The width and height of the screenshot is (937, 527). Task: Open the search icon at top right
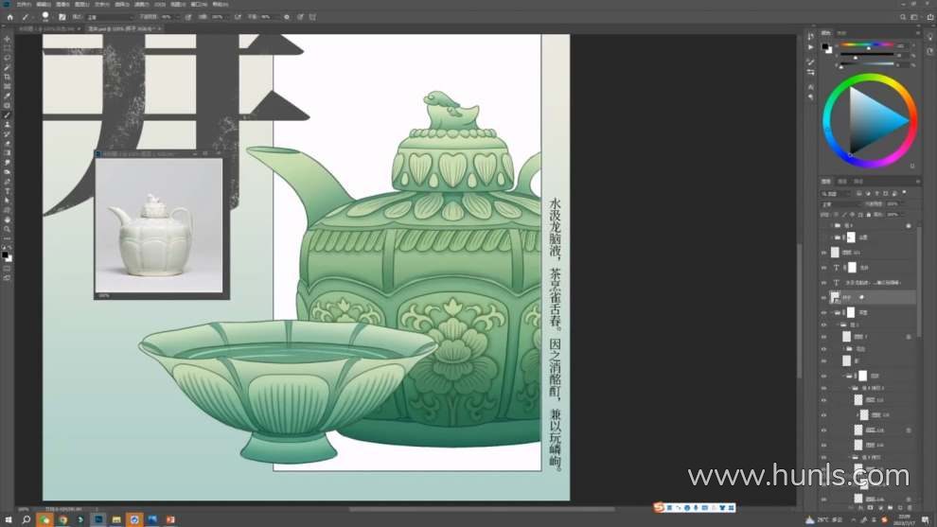pos(903,17)
